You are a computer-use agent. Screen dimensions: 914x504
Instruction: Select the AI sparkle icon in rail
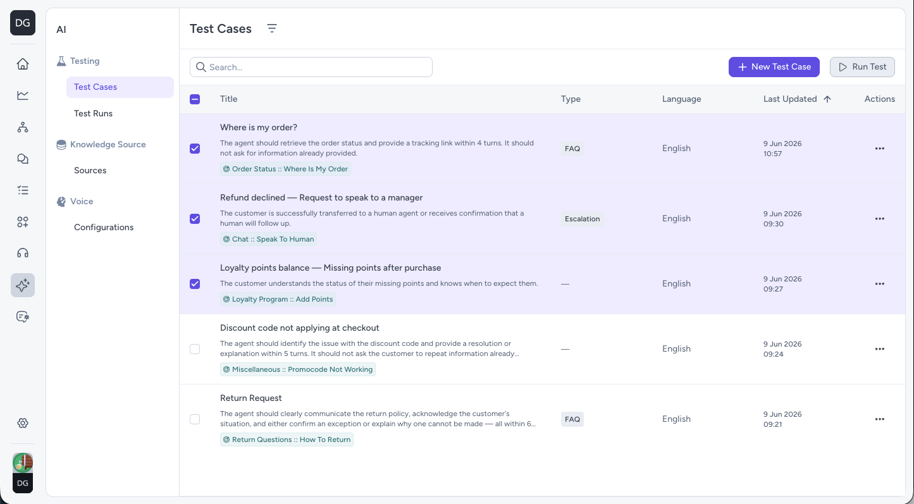coord(23,285)
